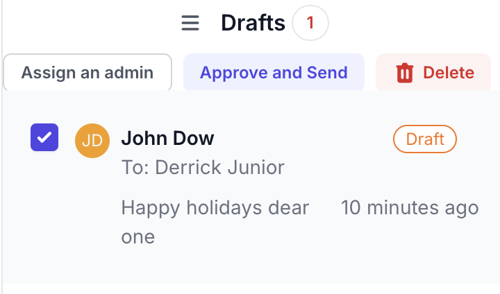Click the orange Draft status badge
The image size is (500, 294).
[x=425, y=139]
